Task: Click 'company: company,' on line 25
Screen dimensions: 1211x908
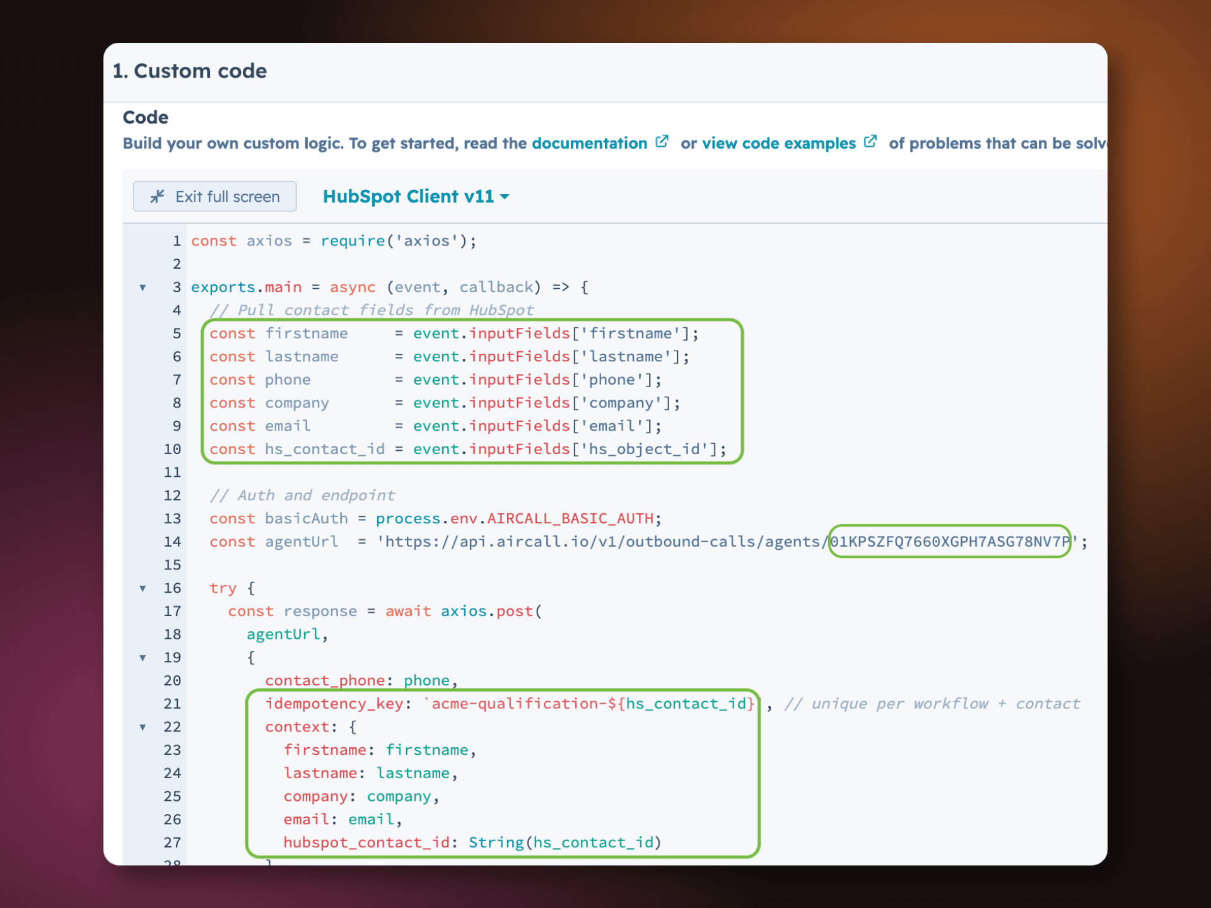Action: coord(361,796)
